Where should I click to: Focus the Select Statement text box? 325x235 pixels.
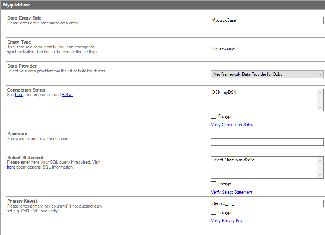tap(263, 167)
